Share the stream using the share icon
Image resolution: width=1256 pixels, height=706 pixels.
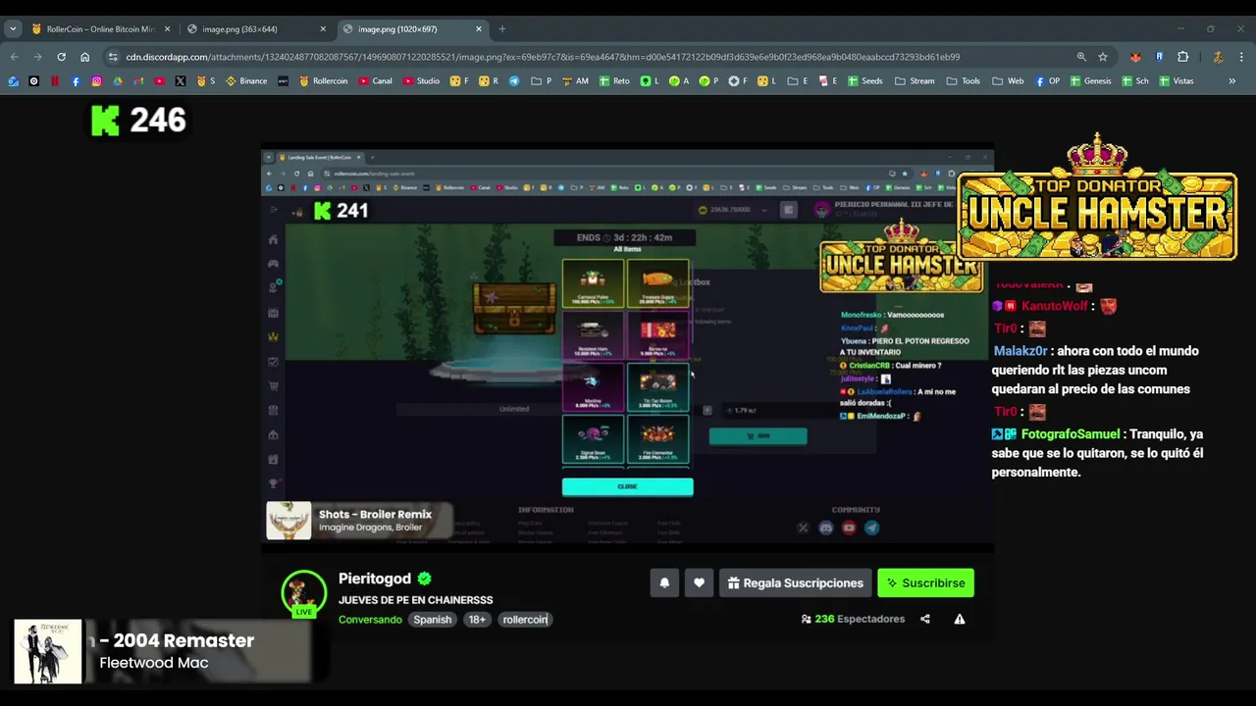[x=925, y=619]
